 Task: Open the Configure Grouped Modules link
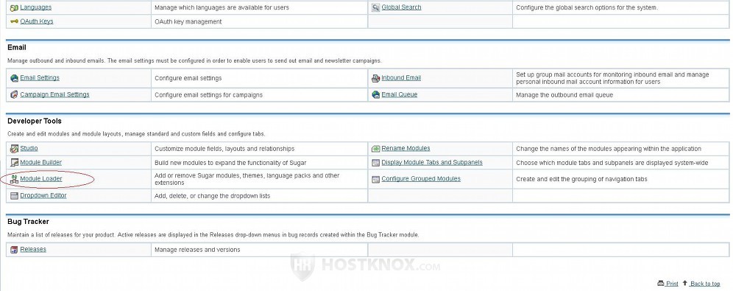421,179
